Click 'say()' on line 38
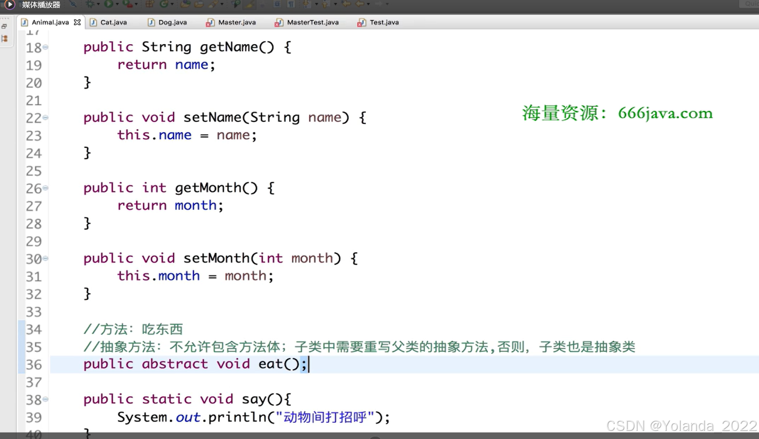The width and height of the screenshot is (759, 439). point(263,399)
